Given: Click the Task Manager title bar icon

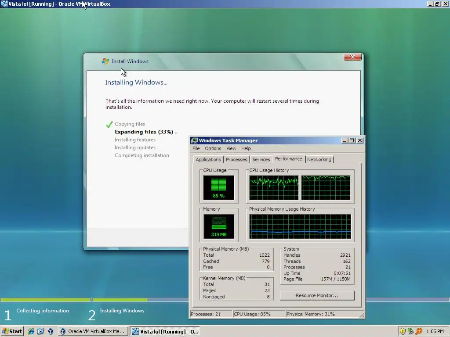Looking at the screenshot, I should click(x=195, y=140).
